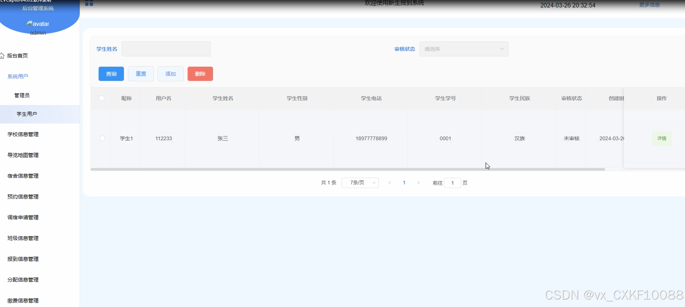Open 缴费信息管理 in sidebar
The width and height of the screenshot is (685, 307).
coord(23,300)
